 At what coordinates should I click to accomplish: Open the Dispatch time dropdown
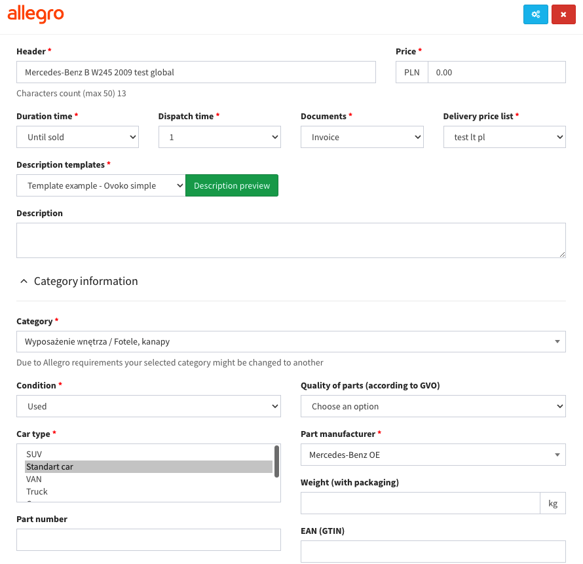coord(219,137)
